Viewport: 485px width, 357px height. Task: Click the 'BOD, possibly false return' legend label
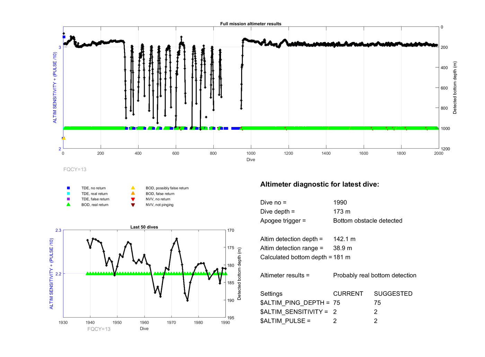coord(167,188)
